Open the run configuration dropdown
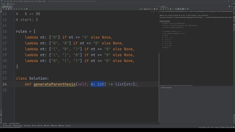This screenshot has width=235, height=132. tap(148, 9)
